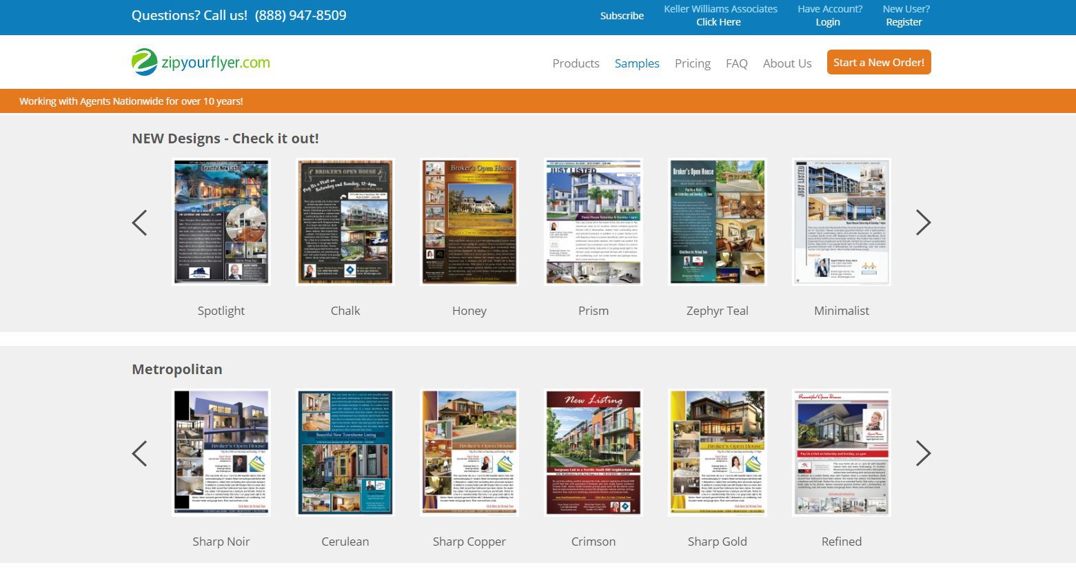Open the Products menu
1076x576 pixels.
point(576,63)
